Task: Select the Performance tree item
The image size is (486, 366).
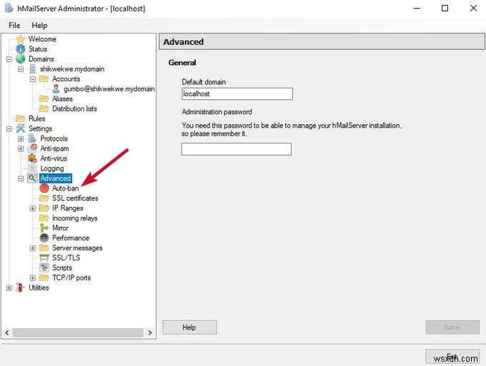Action: pos(71,238)
